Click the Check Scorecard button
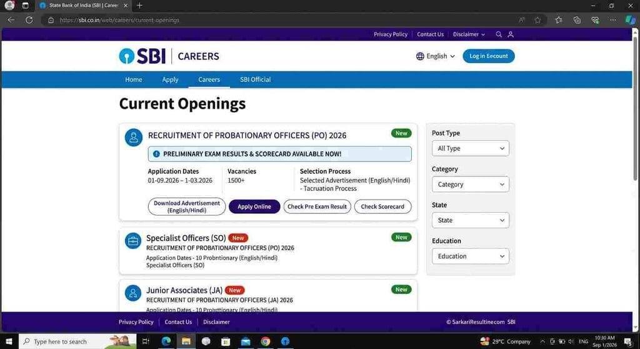Image resolution: width=640 pixels, height=349 pixels. (382, 206)
